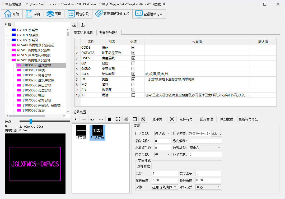Screen dimensions: 285x199
Task: Toggle the required checkbox for GXRQ row
Action: 133,68
